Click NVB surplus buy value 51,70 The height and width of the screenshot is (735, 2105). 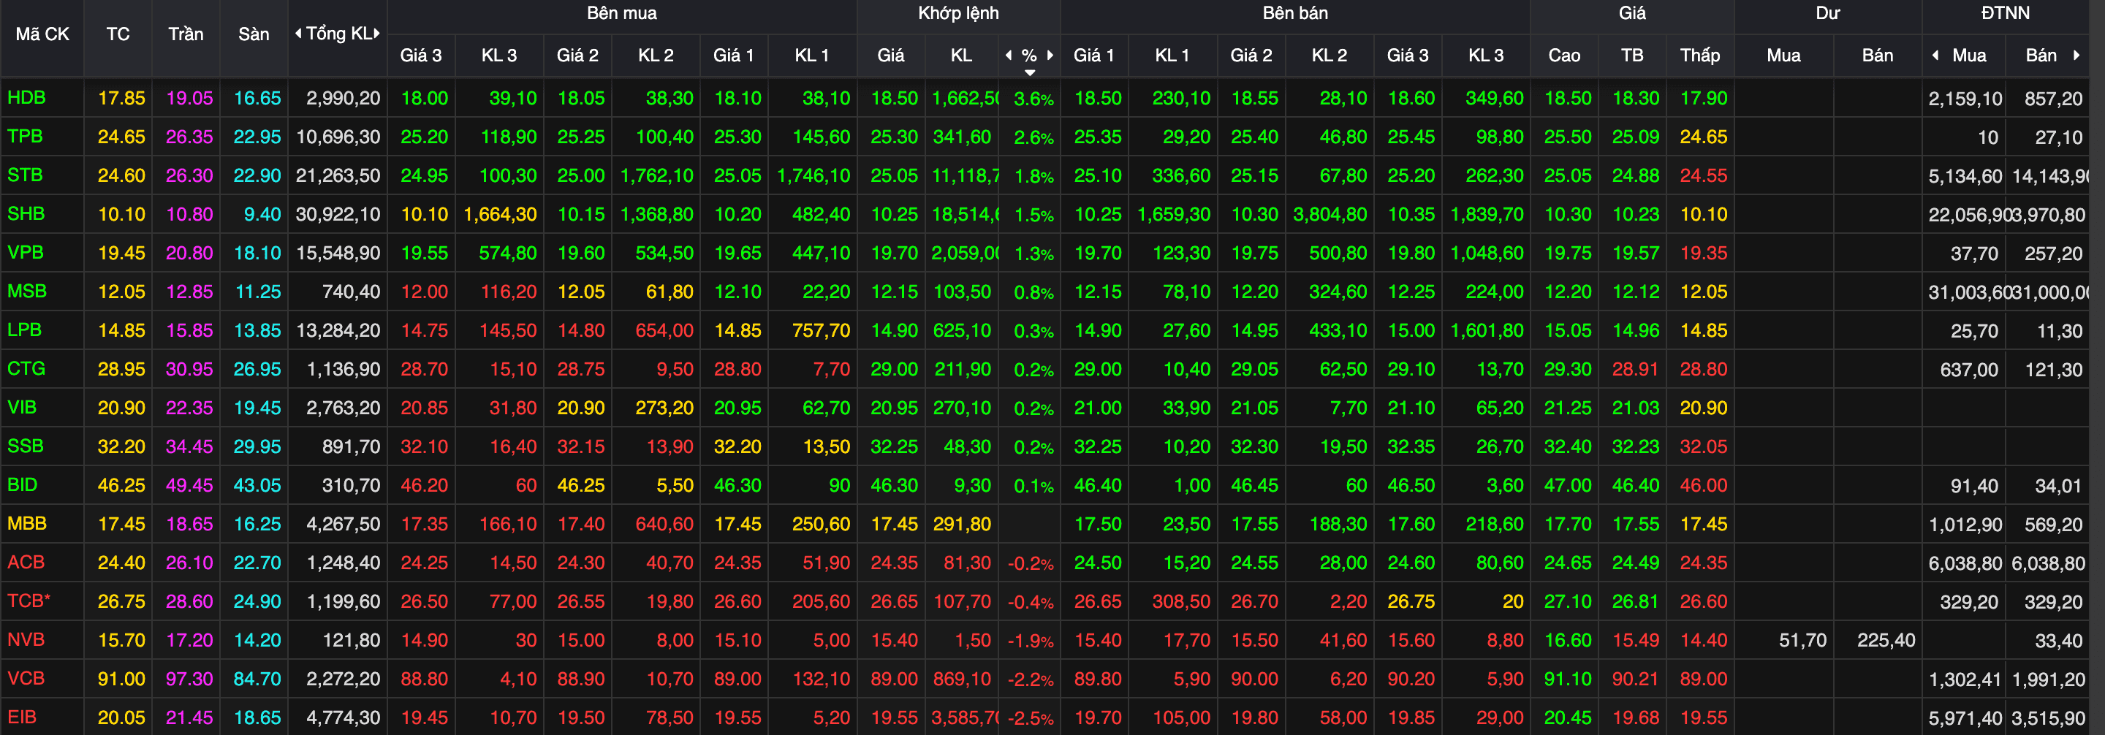pyautogui.click(x=1802, y=640)
